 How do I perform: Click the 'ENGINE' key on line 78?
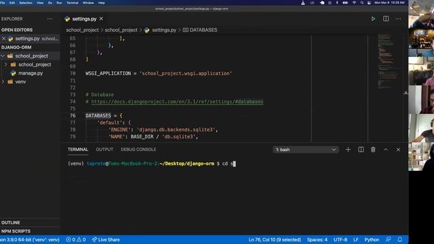coord(119,129)
